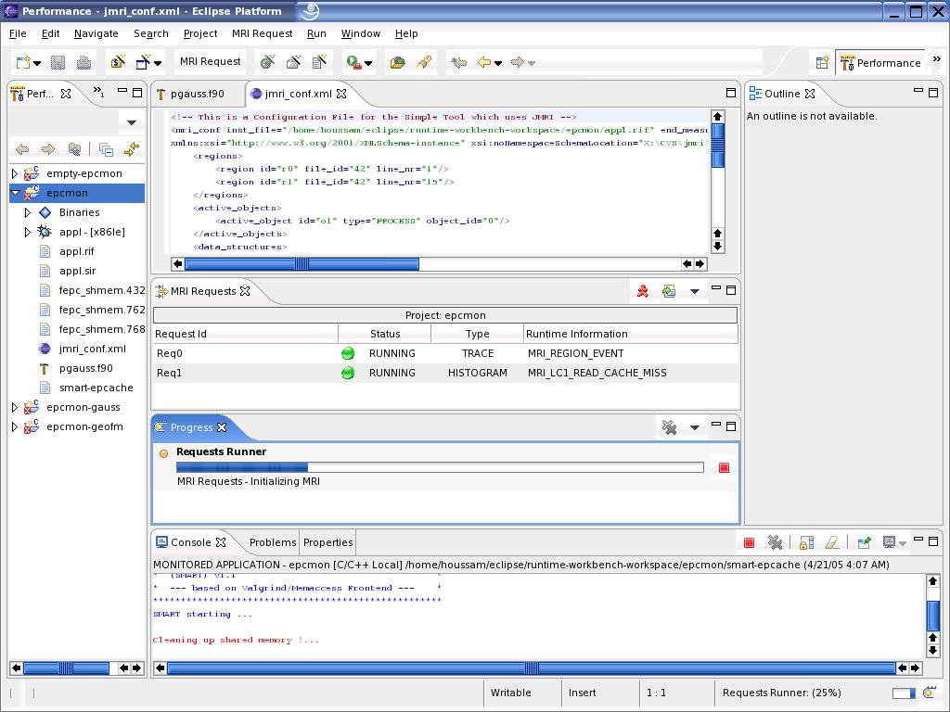Click the icon at the right end of the status bar
Viewport: 950px width, 712px height.
point(930,693)
